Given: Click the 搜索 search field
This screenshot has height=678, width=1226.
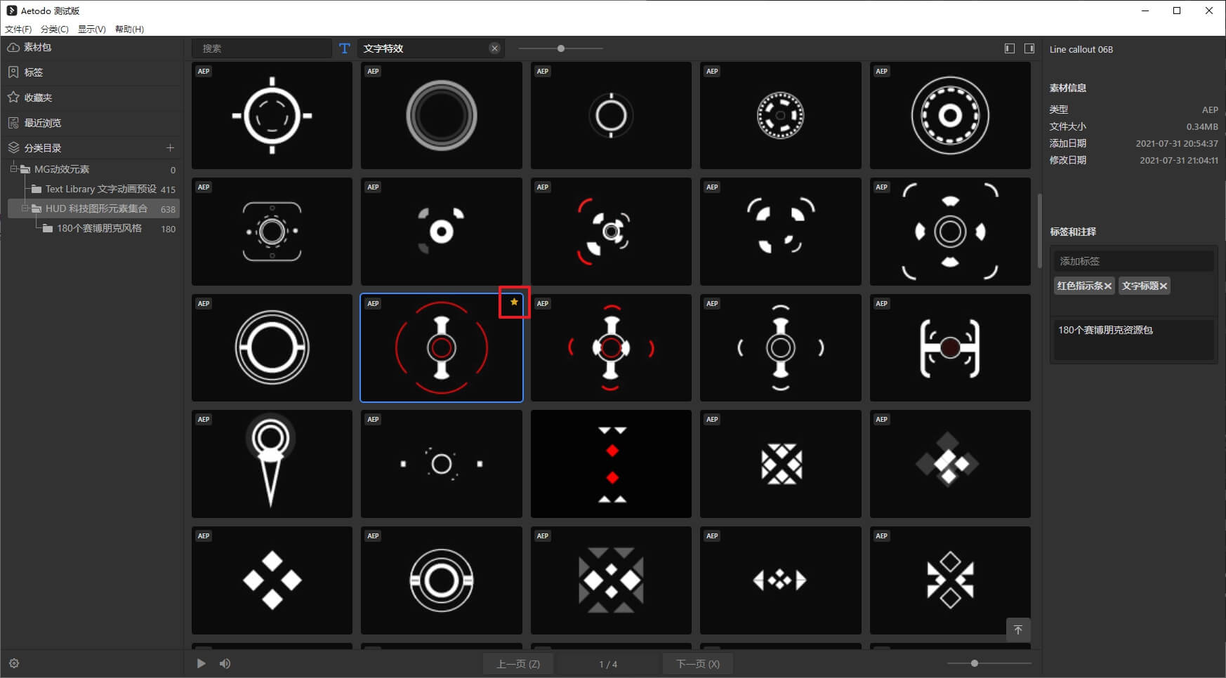Looking at the screenshot, I should tap(262, 48).
